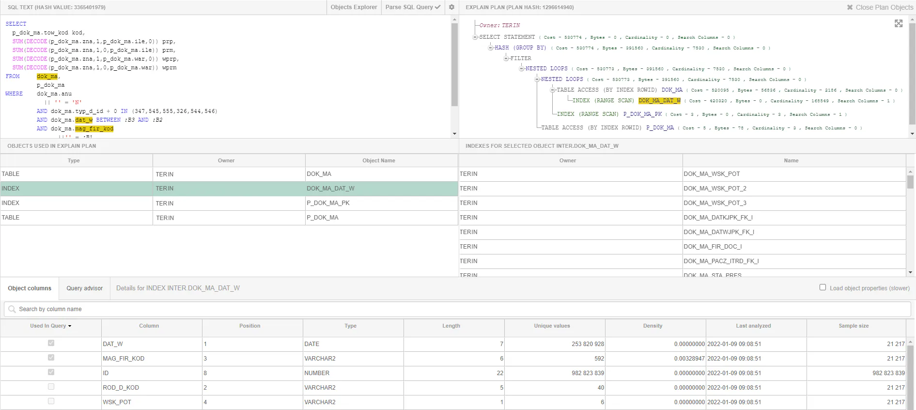The image size is (916, 410).
Task: Select the DOK_MA_DATKJPK_FK_I index in the list
Action: (x=682, y=218)
